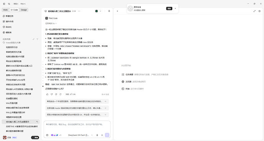The width and height of the screenshot is (264, 141).
Task: Choose the suggestion about committing to Git
Action: pos(77,115)
